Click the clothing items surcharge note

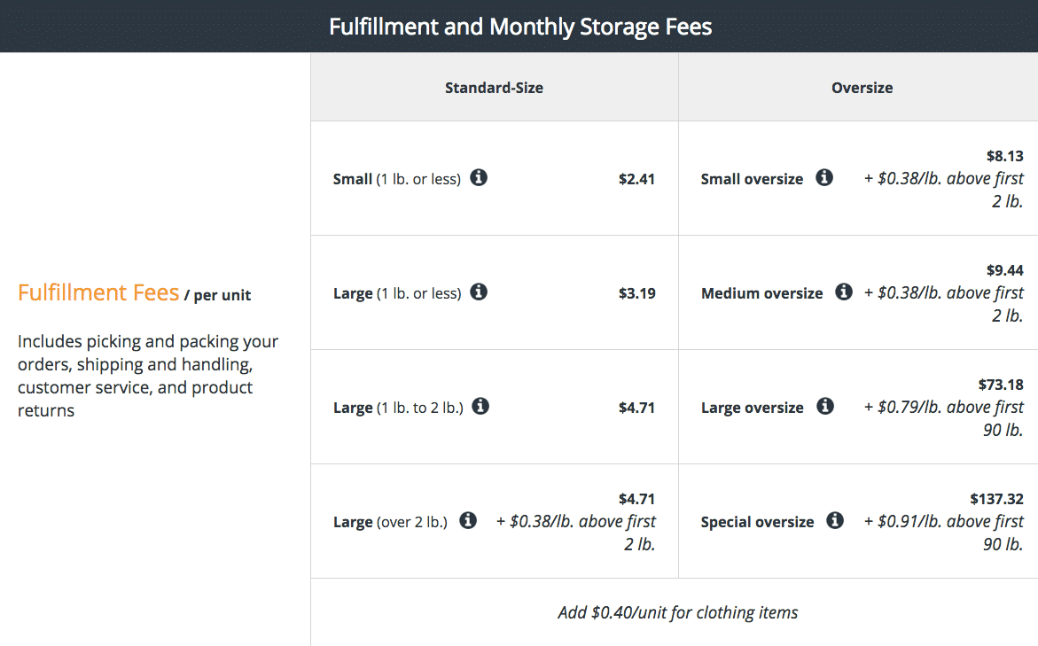point(677,612)
